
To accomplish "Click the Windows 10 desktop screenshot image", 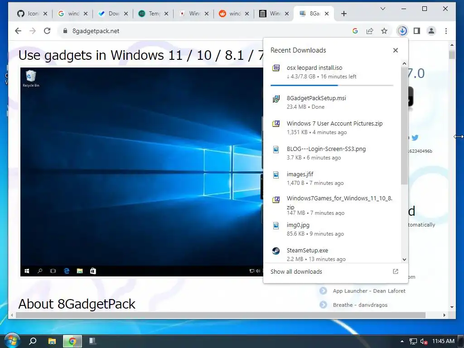I will [x=141, y=172].
